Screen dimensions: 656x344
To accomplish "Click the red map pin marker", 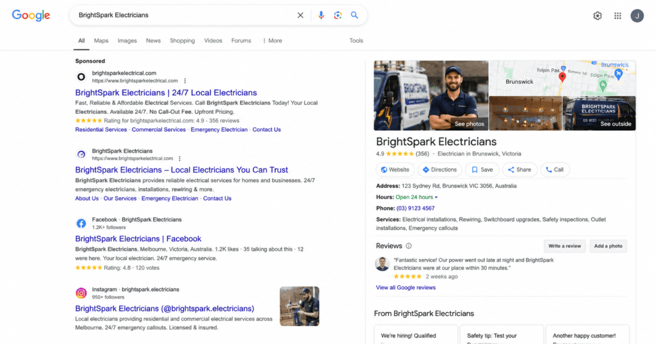I will pyautogui.click(x=562, y=77).
